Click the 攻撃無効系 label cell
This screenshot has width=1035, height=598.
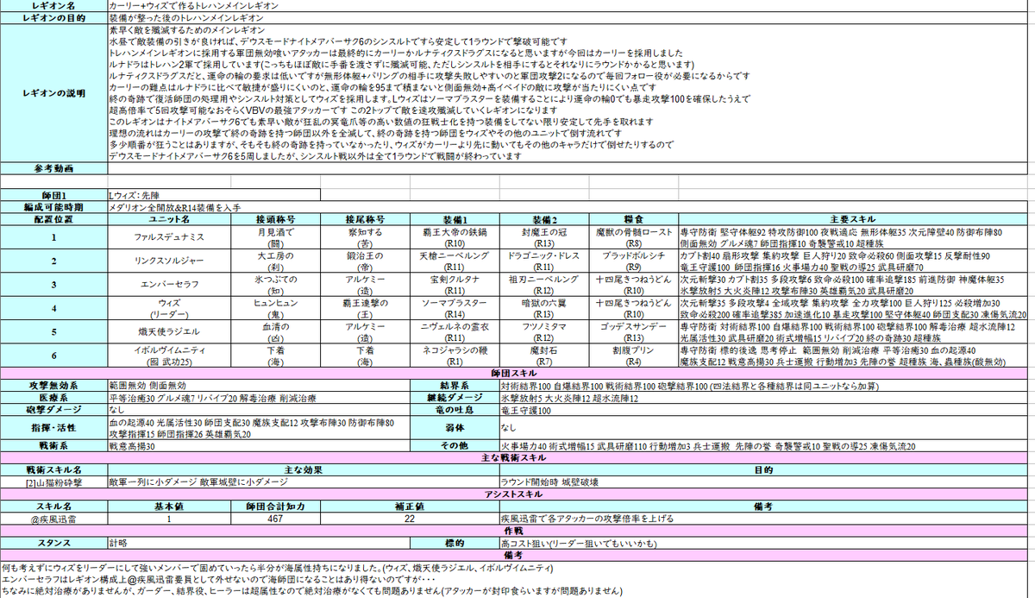[x=53, y=386]
